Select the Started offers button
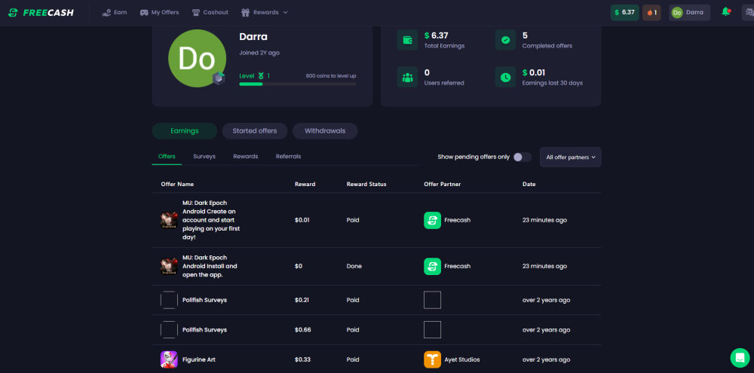754x373 pixels. [255, 131]
